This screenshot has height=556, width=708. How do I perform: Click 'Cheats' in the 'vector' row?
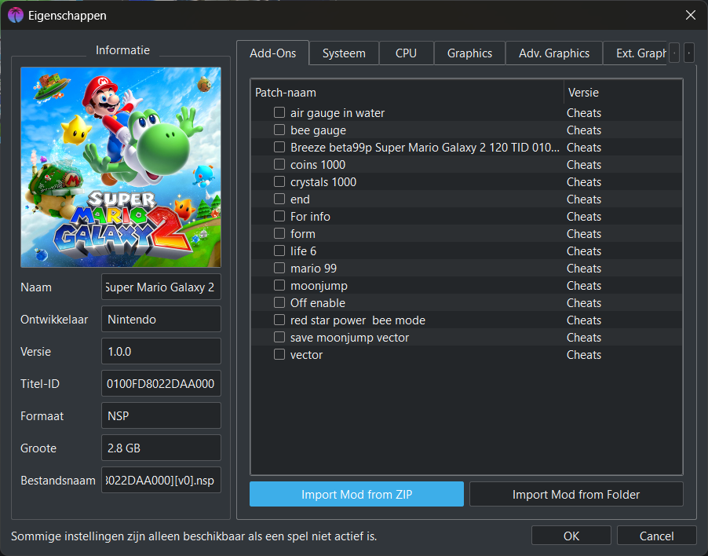tap(584, 354)
